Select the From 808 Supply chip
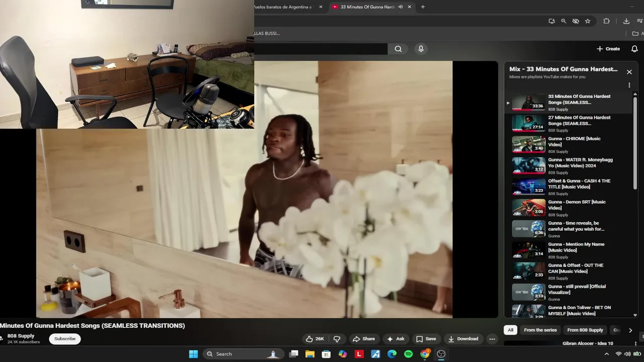This screenshot has height=362, width=644. tap(585, 330)
